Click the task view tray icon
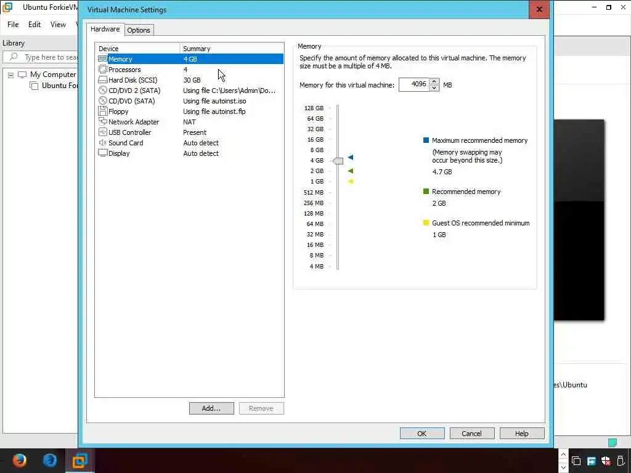631x473 pixels. pos(576,461)
